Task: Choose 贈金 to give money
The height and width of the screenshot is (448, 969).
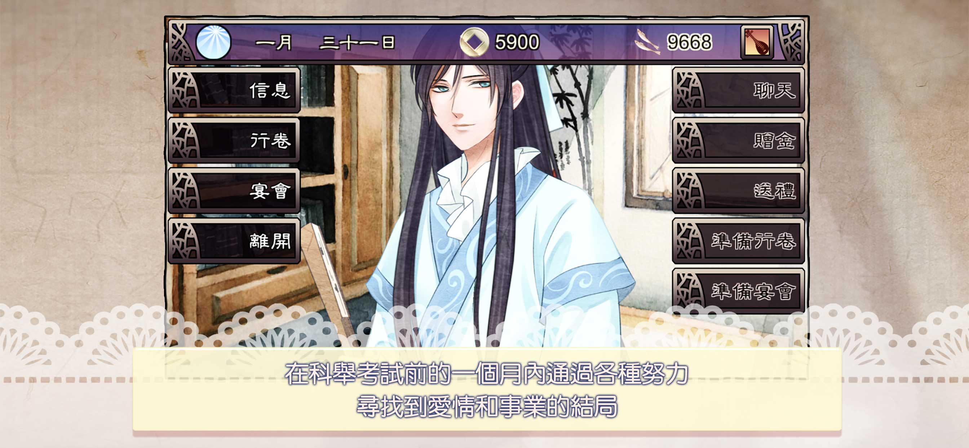Action: pyautogui.click(x=738, y=140)
